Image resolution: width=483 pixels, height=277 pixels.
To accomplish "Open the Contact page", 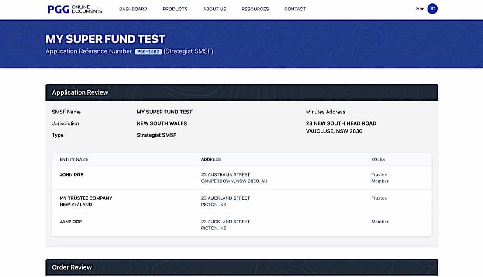I will point(295,9).
